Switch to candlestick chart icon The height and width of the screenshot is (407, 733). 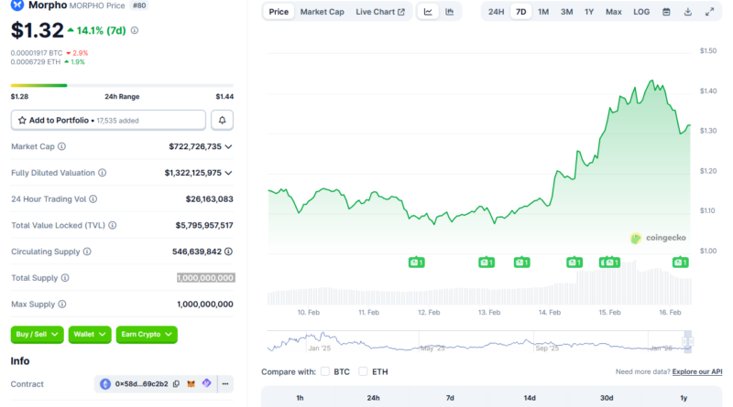[x=450, y=12]
